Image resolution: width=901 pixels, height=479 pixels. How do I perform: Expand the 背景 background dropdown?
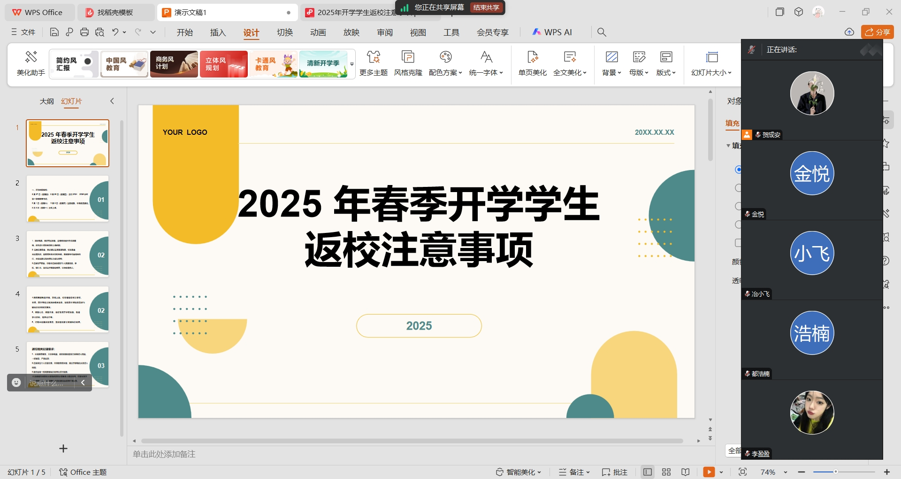611,63
